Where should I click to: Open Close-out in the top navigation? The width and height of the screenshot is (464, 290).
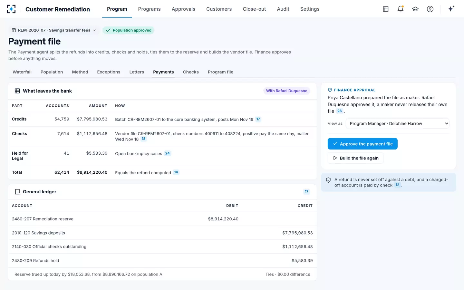click(254, 9)
